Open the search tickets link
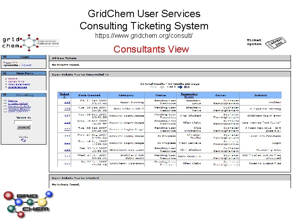This screenshot has height=220, width=293. point(19,109)
